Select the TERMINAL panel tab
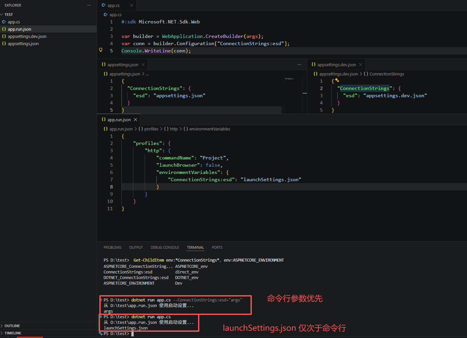 [195, 247]
